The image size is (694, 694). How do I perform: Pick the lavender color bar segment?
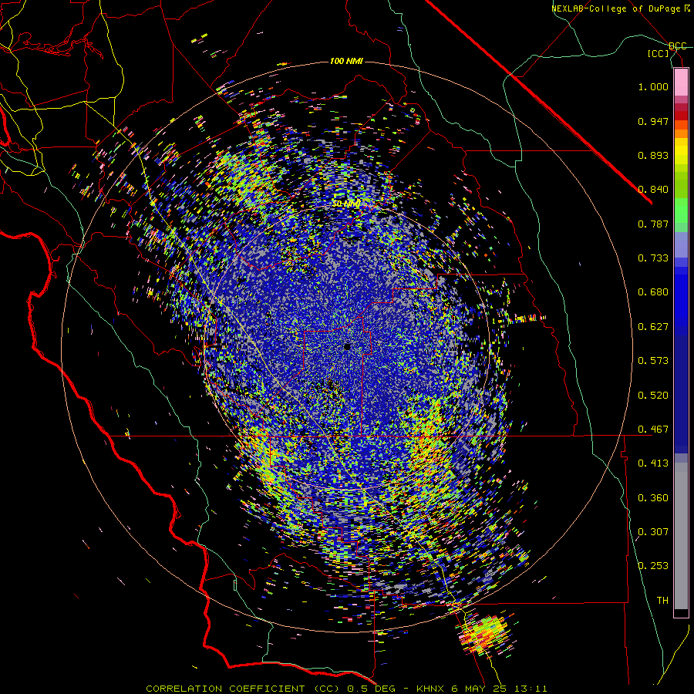pyautogui.click(x=681, y=244)
